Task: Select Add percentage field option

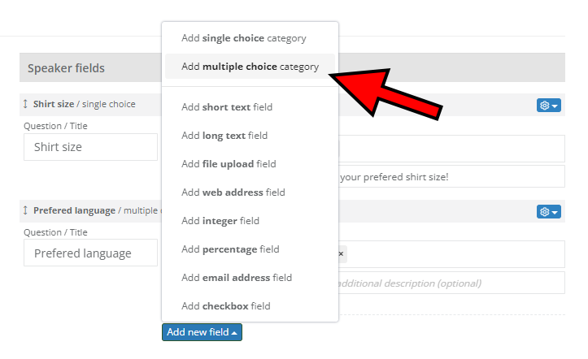Action: pos(229,249)
